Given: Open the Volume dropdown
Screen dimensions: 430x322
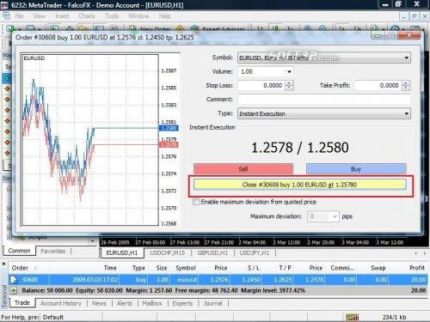Looking at the screenshot, I should click(289, 71).
